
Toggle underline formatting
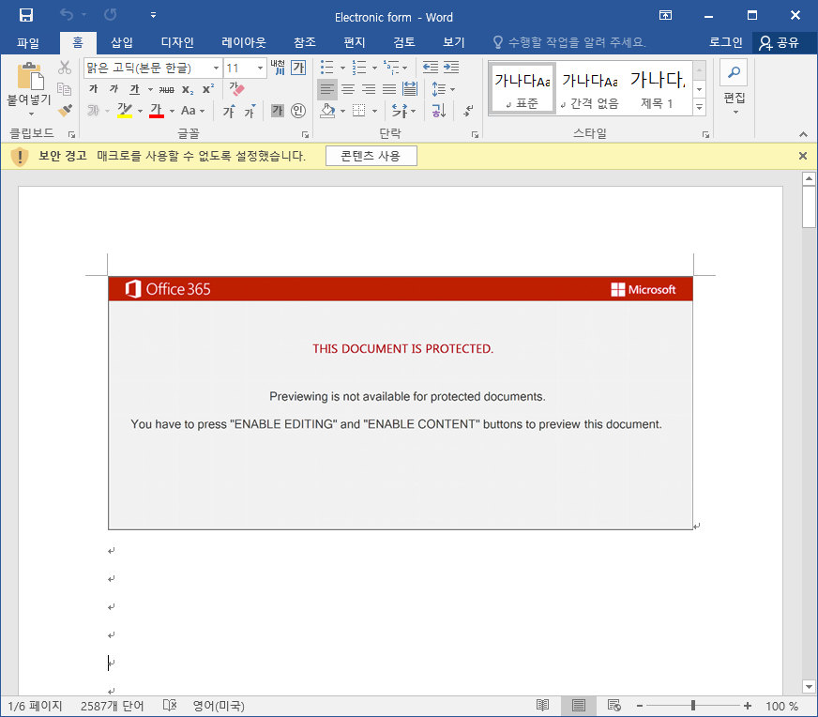(x=134, y=89)
